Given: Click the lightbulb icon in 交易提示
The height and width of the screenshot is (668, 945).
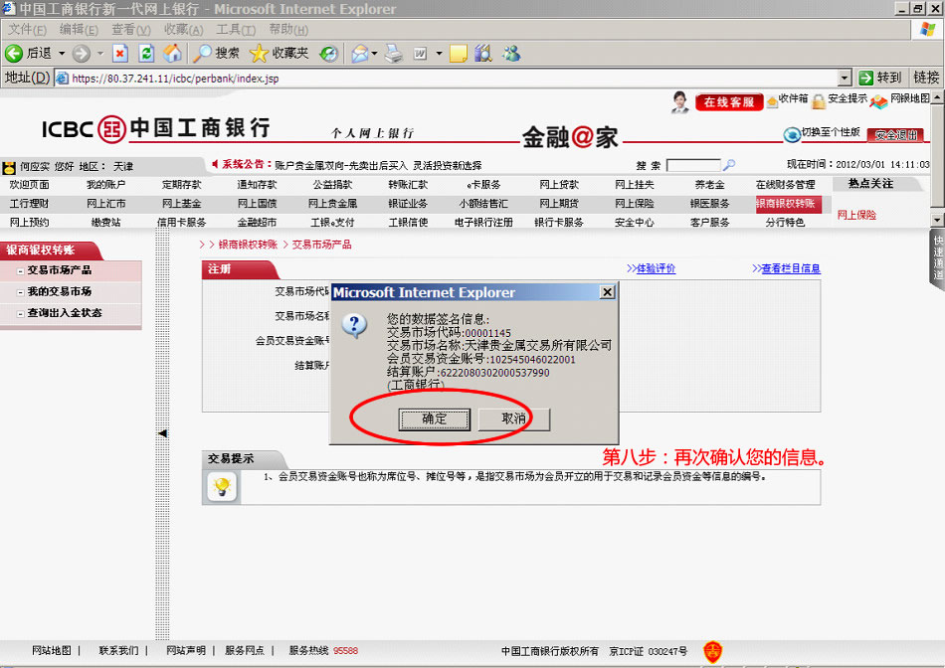Looking at the screenshot, I should pos(222,486).
